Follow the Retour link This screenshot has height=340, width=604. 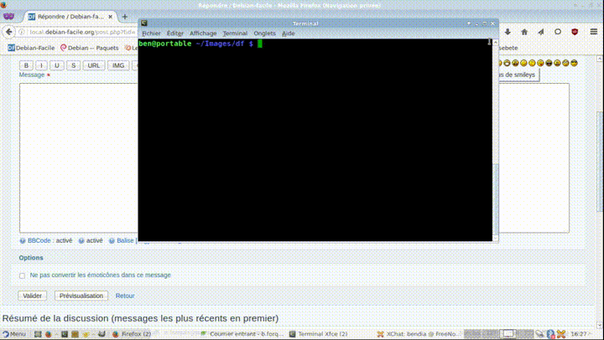(x=124, y=296)
